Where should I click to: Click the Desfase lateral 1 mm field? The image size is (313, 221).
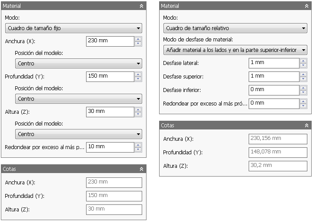[x=273, y=63]
